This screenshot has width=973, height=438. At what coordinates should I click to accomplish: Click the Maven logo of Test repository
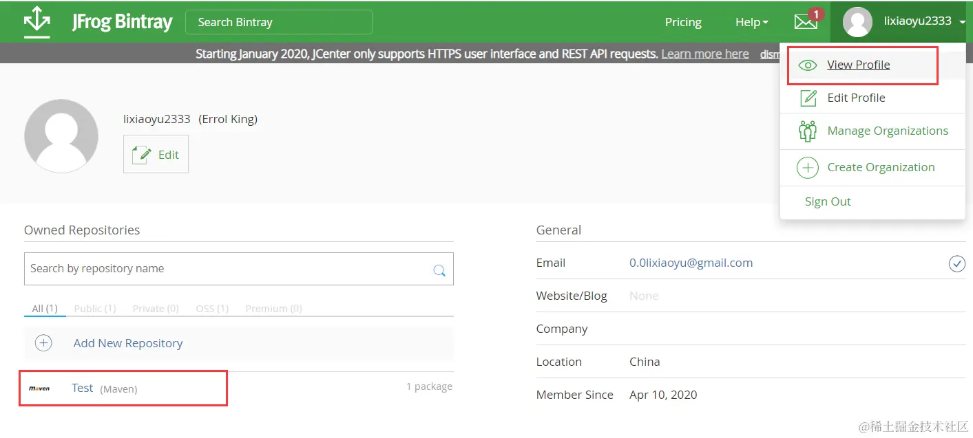(x=39, y=388)
